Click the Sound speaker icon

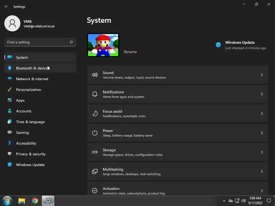click(95, 75)
